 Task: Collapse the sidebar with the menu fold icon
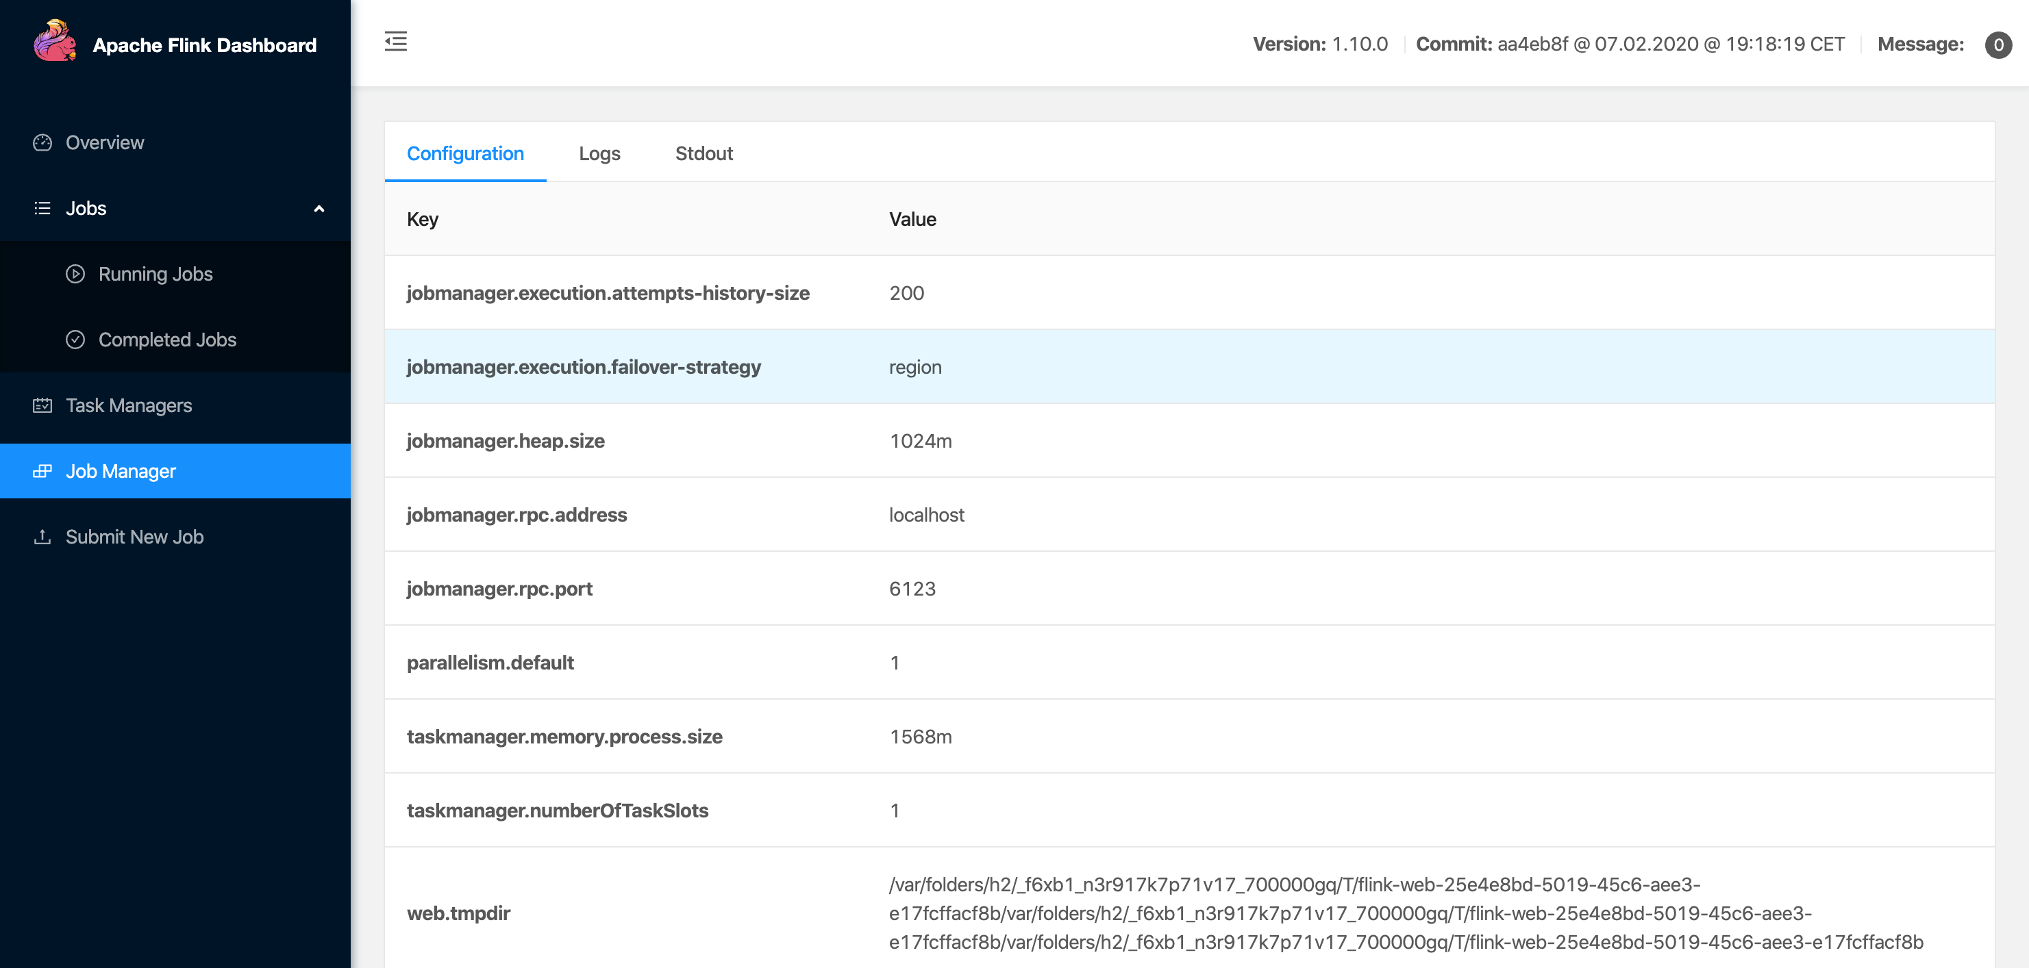[x=395, y=42]
